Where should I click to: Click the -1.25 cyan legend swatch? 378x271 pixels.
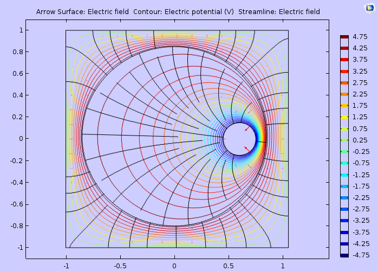(344, 175)
